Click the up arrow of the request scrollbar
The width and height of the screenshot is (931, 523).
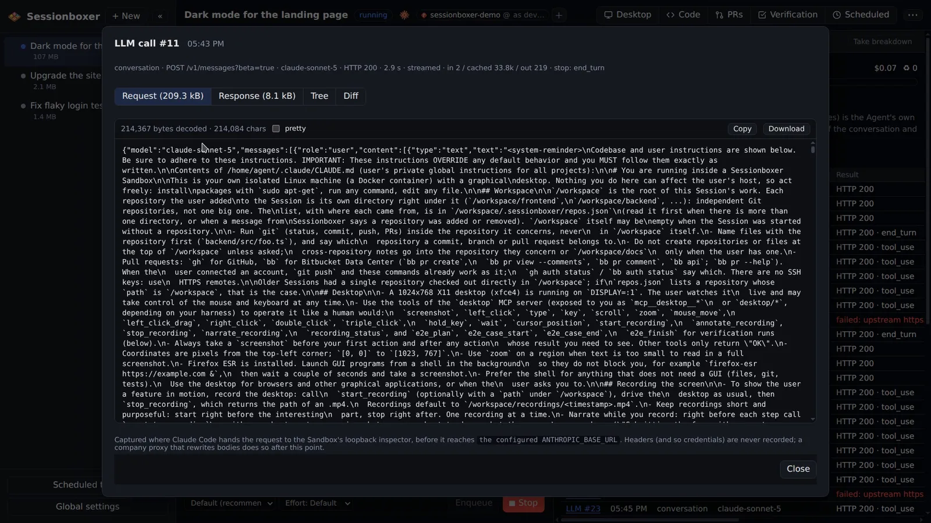(x=813, y=143)
